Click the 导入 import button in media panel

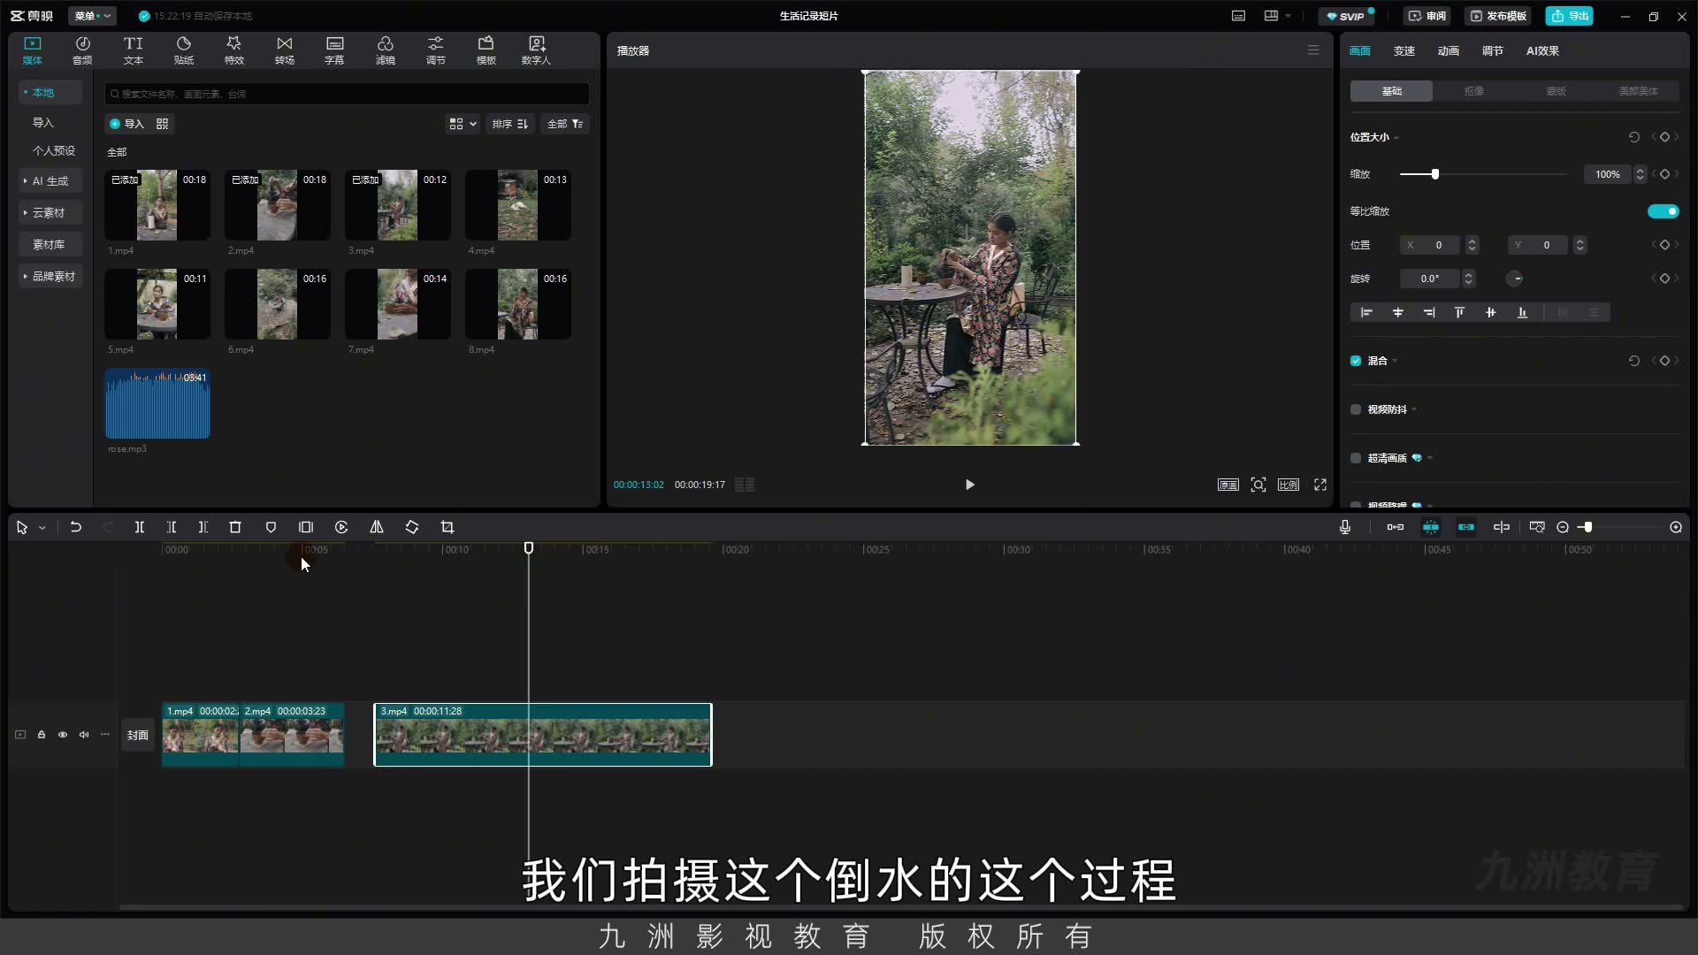coord(126,124)
